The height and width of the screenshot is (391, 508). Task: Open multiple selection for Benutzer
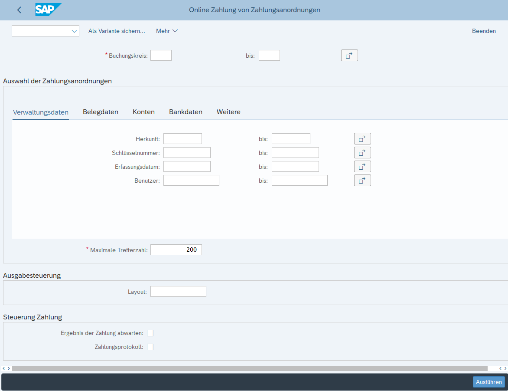(x=362, y=181)
